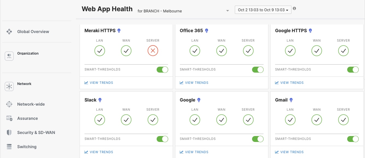The width and height of the screenshot is (365, 158).
Task: View trends for Slack
Action: (x=101, y=152)
